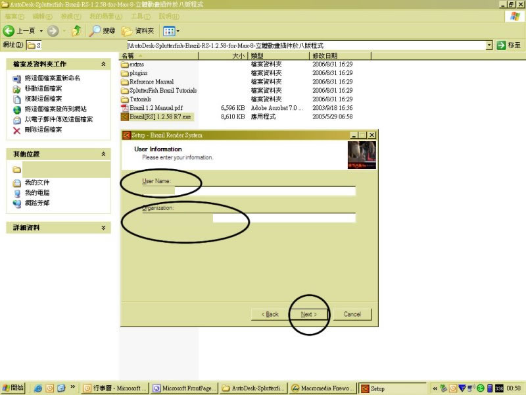Choose 複製這個檔案 to copy the file
This screenshot has width=526, height=395.
point(43,99)
